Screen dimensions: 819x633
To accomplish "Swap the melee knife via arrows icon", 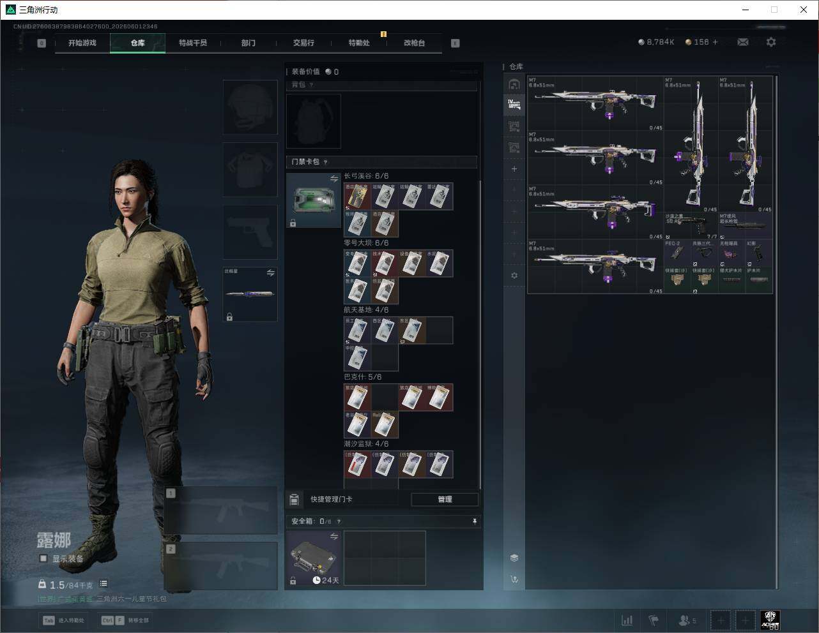I will (271, 273).
